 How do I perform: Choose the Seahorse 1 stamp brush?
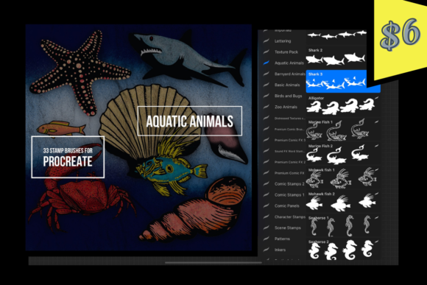point(343,225)
